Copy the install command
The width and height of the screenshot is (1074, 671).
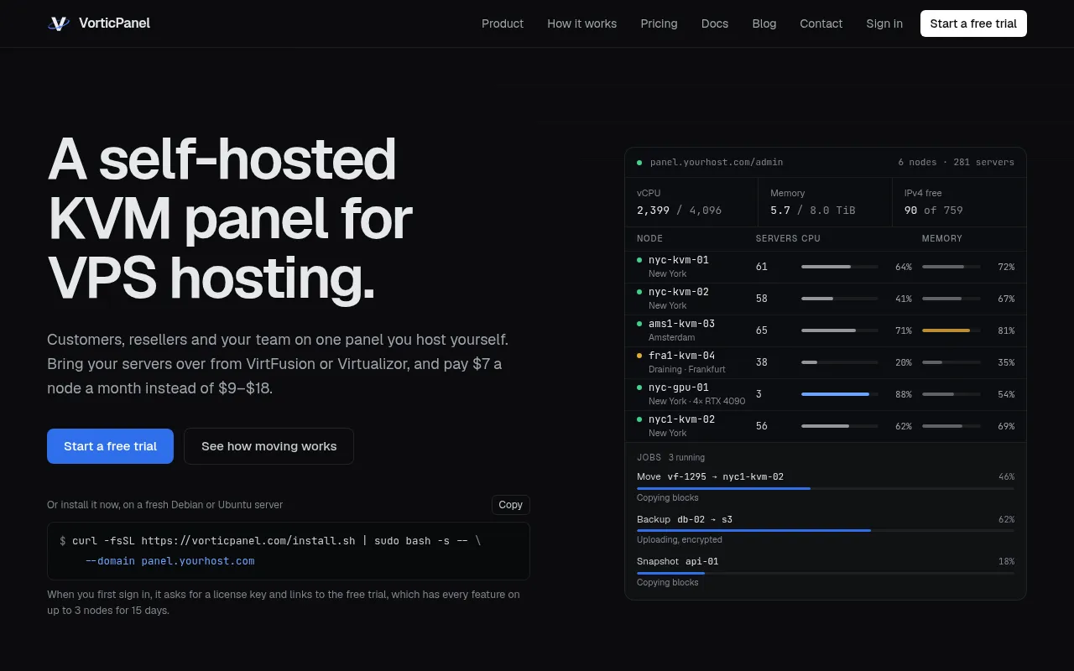(x=510, y=505)
